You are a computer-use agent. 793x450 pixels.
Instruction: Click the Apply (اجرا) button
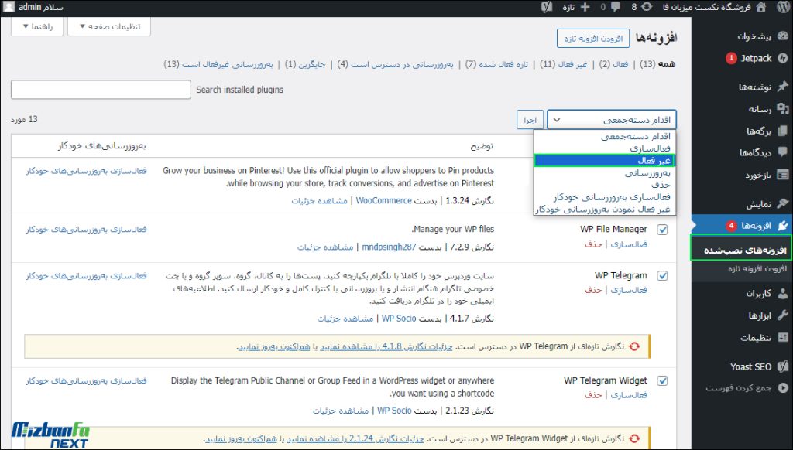pos(530,120)
